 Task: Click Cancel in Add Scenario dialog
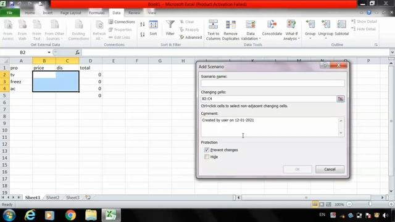(x=330, y=170)
